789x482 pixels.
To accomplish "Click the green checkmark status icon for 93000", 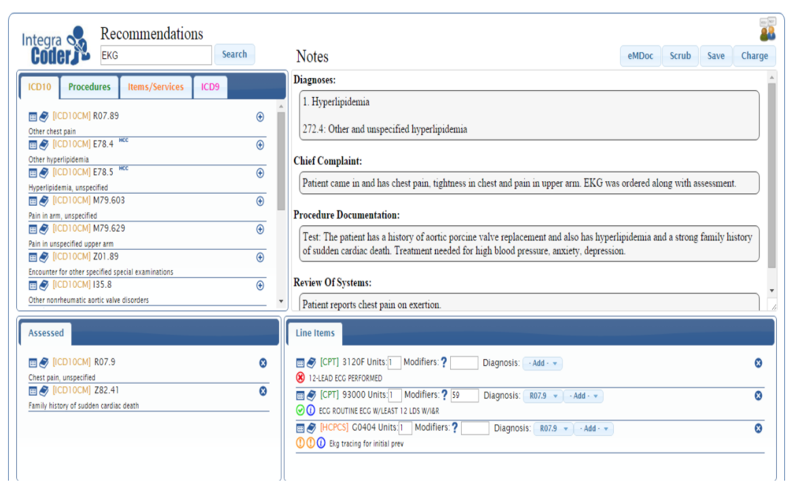I will tap(301, 410).
